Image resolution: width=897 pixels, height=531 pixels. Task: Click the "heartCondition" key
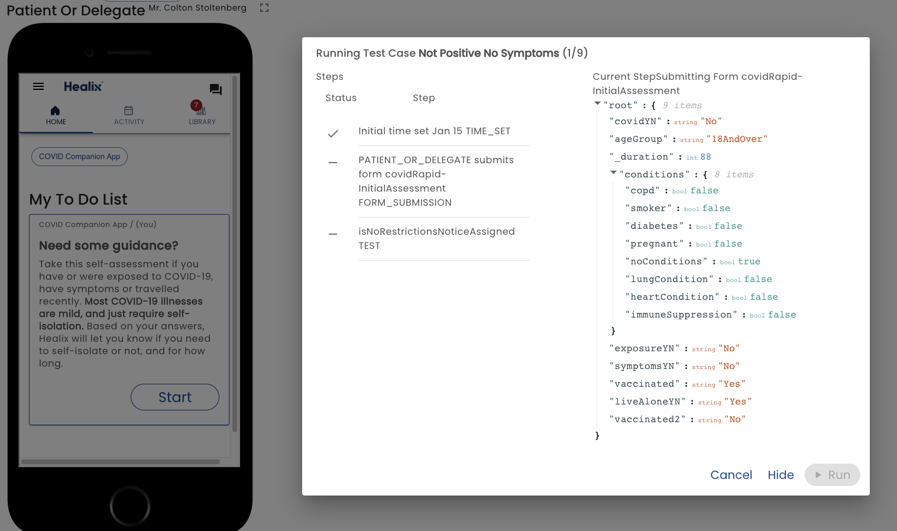[672, 297]
